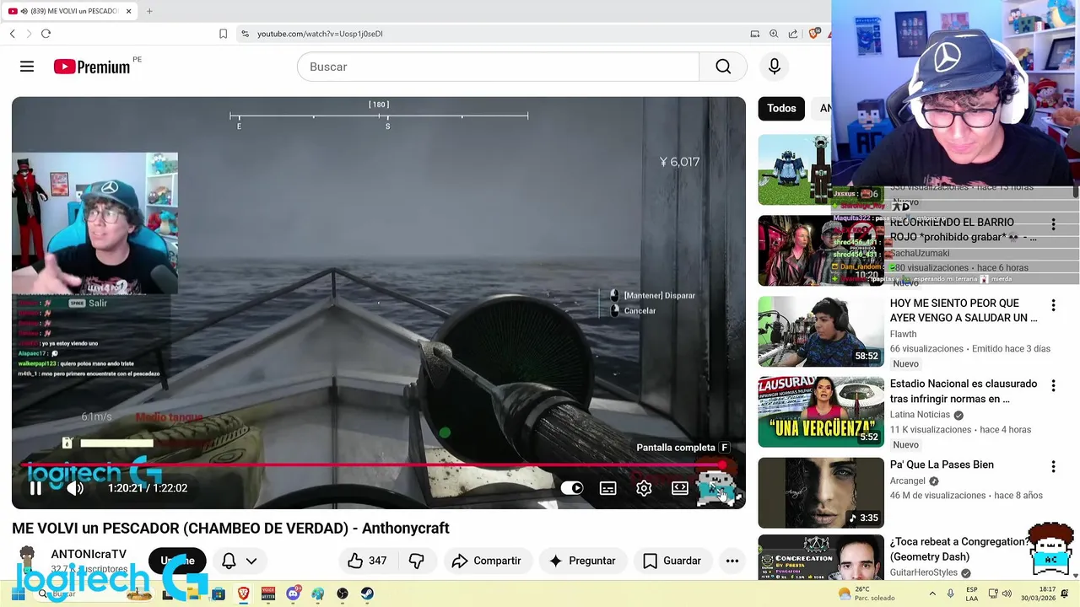Image resolution: width=1080 pixels, height=607 pixels.
Task: Open the Windows Start menu
Action: tap(18, 594)
